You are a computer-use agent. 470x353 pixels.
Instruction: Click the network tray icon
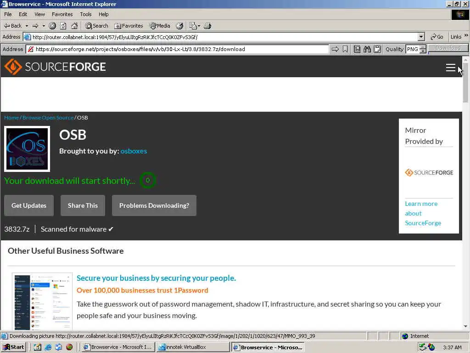coord(423,347)
